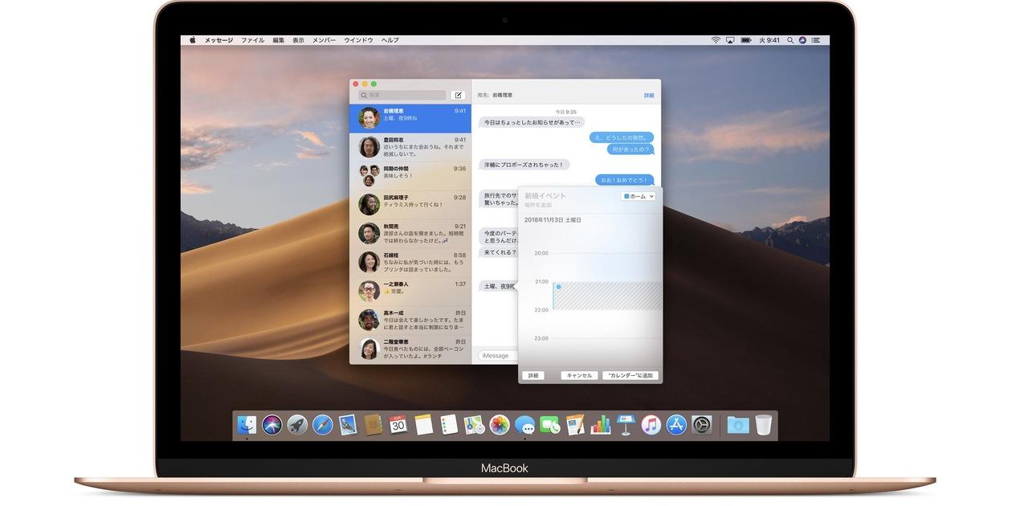1028x506 pixels.
Task: Click the "カレンダー"に追加 button
Action: point(630,376)
